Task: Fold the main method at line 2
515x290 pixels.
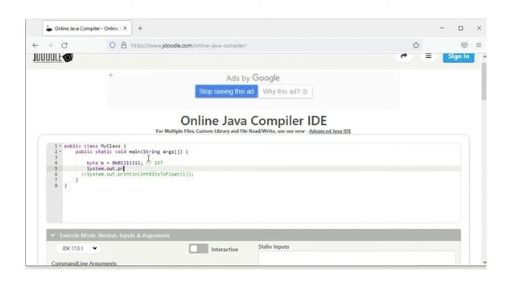Action: pos(60,151)
